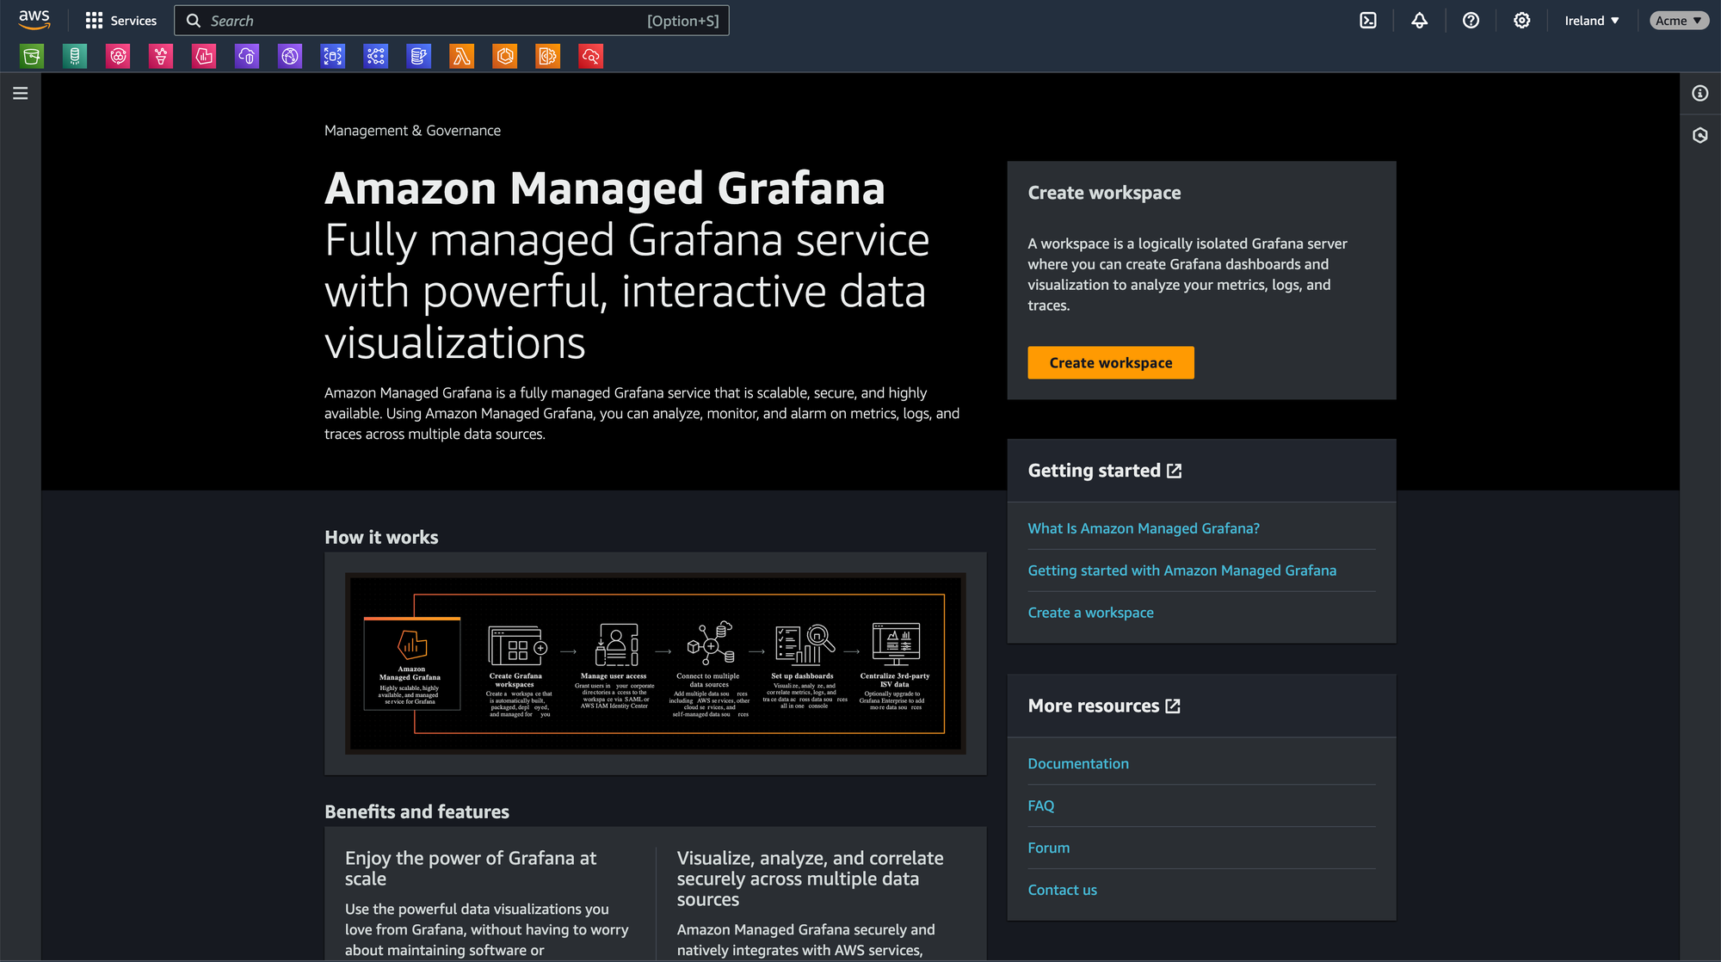Viewport: 1721px width, 962px height.
Task: Open the Documentation link
Action: coord(1077,763)
